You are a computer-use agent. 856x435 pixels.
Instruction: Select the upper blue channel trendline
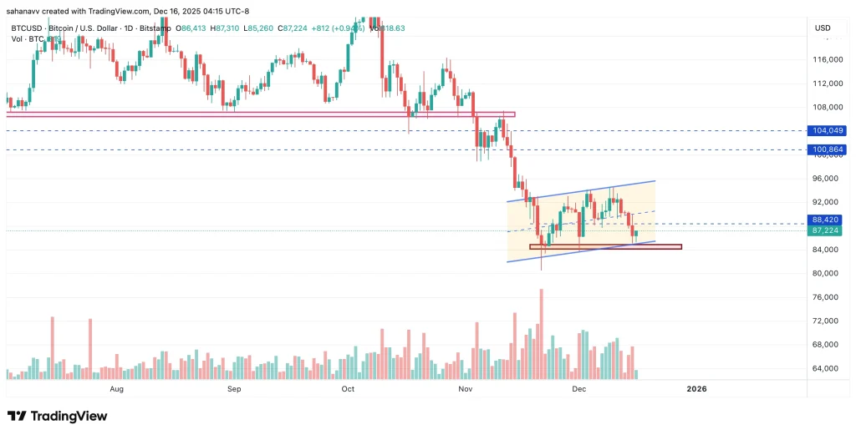pos(585,190)
